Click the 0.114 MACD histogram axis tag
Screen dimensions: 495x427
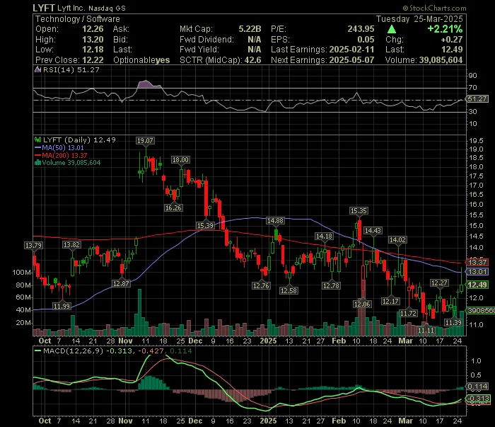[477, 386]
